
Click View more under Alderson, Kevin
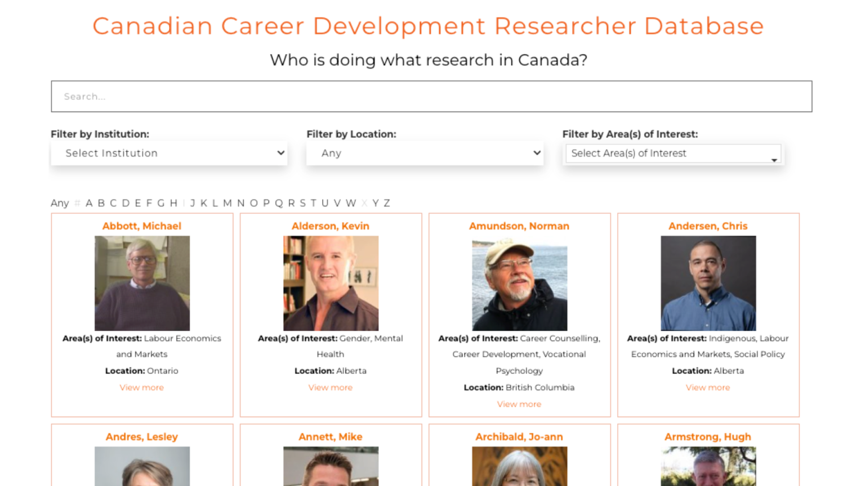(330, 388)
